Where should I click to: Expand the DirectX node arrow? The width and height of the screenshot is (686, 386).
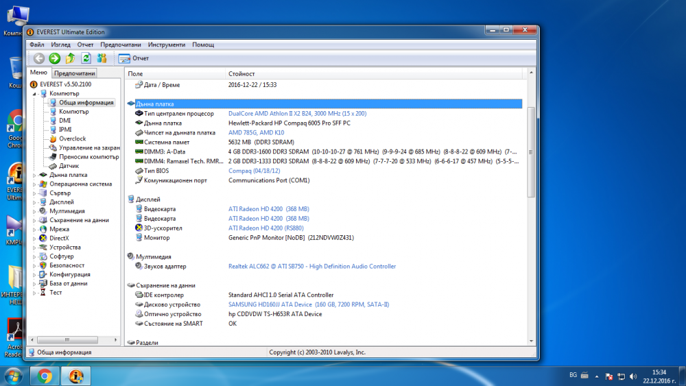point(34,238)
